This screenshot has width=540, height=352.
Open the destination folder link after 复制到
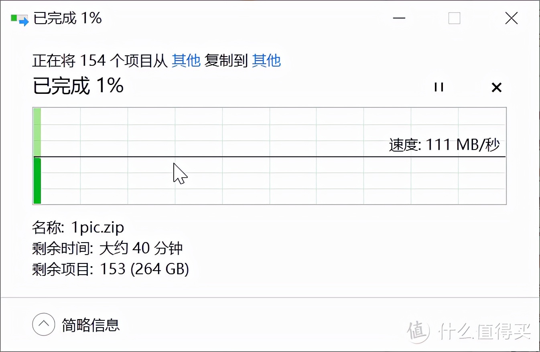(266, 61)
